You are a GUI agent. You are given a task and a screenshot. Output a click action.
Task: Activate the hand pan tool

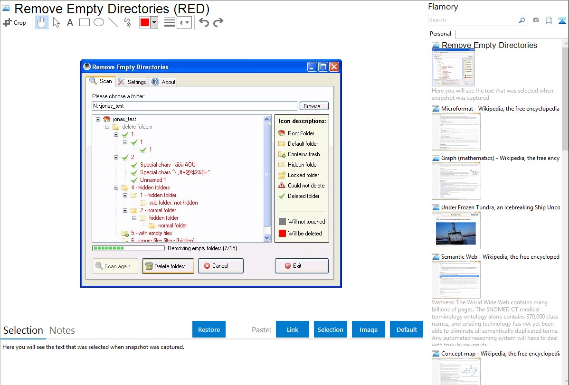click(x=42, y=22)
